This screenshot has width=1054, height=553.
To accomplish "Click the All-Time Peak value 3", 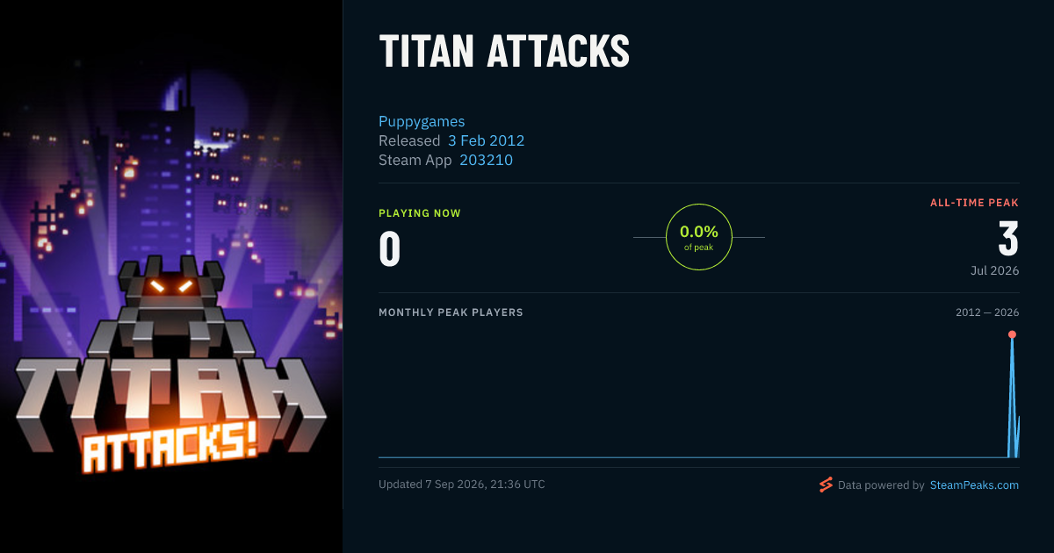I will coord(1008,240).
